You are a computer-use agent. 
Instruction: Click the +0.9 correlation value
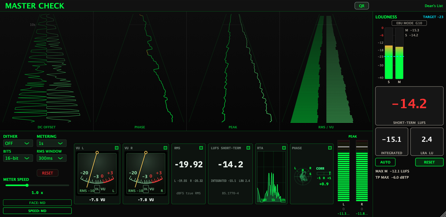tap(324, 184)
